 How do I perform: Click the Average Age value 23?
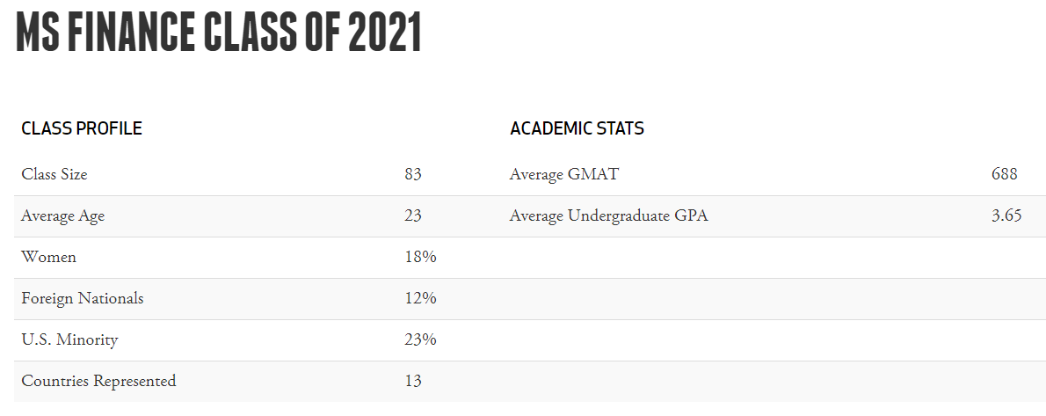coord(413,215)
